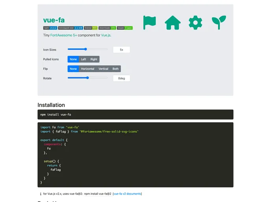Image resolution: width=271 pixels, height=202 pixels.
Task: Open the npm version badge
Action: coord(50,28)
